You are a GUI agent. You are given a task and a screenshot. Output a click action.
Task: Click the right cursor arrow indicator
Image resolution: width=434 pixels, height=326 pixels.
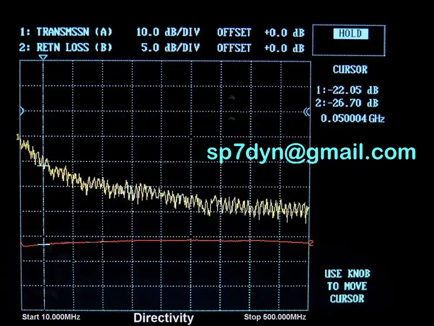pyautogui.click(x=306, y=112)
